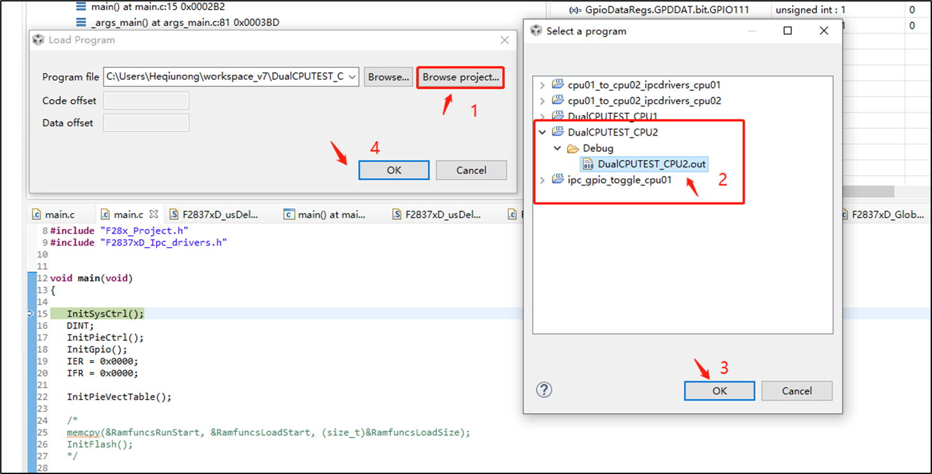This screenshot has height=474, width=932.
Task: Click the Select a program title icon
Action: pyautogui.click(x=536, y=31)
